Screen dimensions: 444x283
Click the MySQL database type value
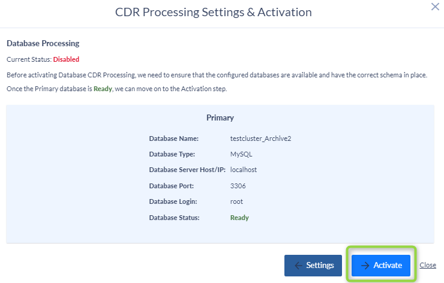click(241, 155)
